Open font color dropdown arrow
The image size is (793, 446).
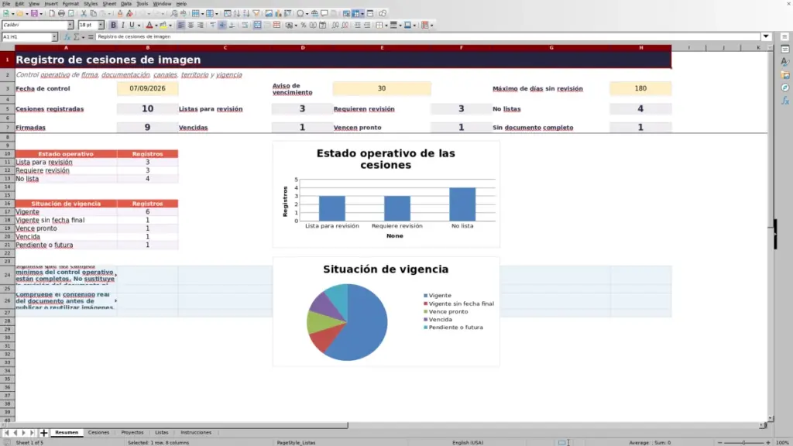pyautogui.click(x=156, y=26)
